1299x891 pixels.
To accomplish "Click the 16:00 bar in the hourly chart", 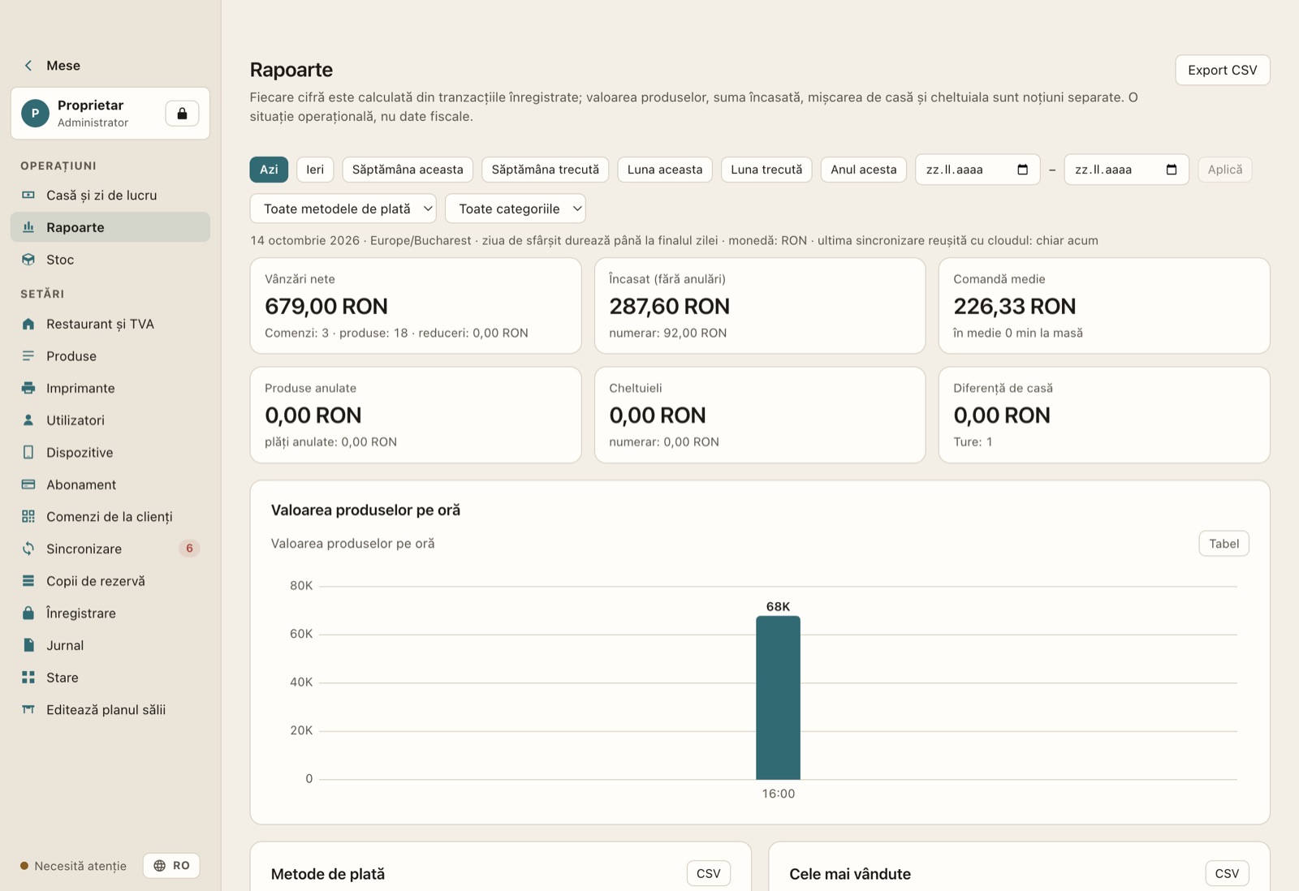I will tap(778, 698).
